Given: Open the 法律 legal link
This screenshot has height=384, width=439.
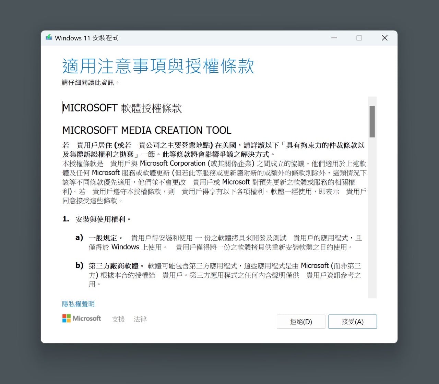Looking at the screenshot, I should (x=140, y=319).
